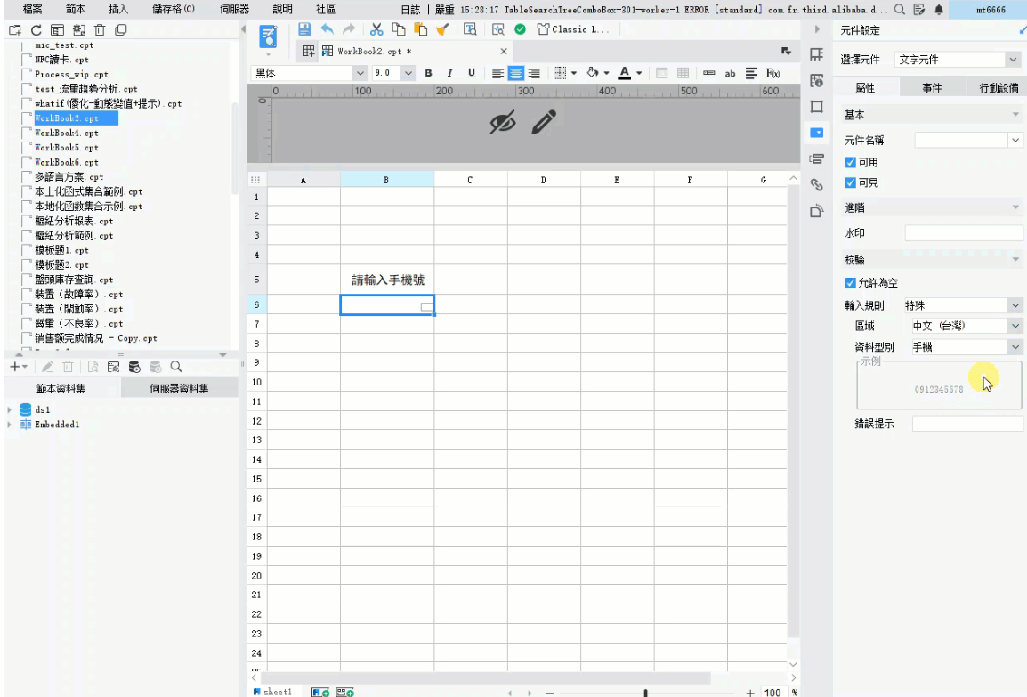Screen dimensions: 1027x697
Task: Search datasets with the magnifier icon
Action: coord(176,367)
